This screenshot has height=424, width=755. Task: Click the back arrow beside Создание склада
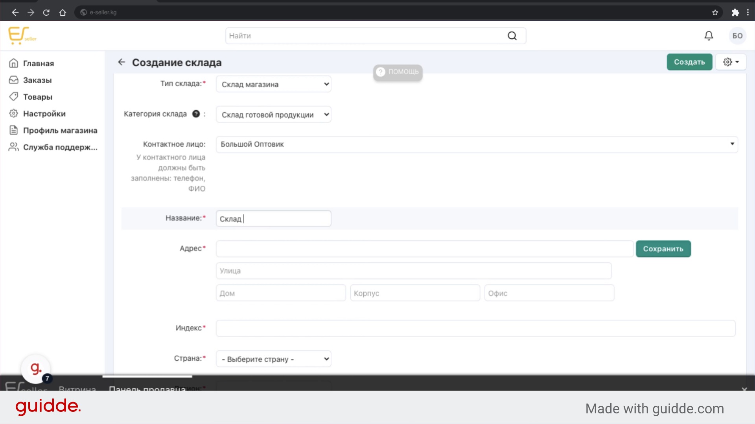click(122, 62)
